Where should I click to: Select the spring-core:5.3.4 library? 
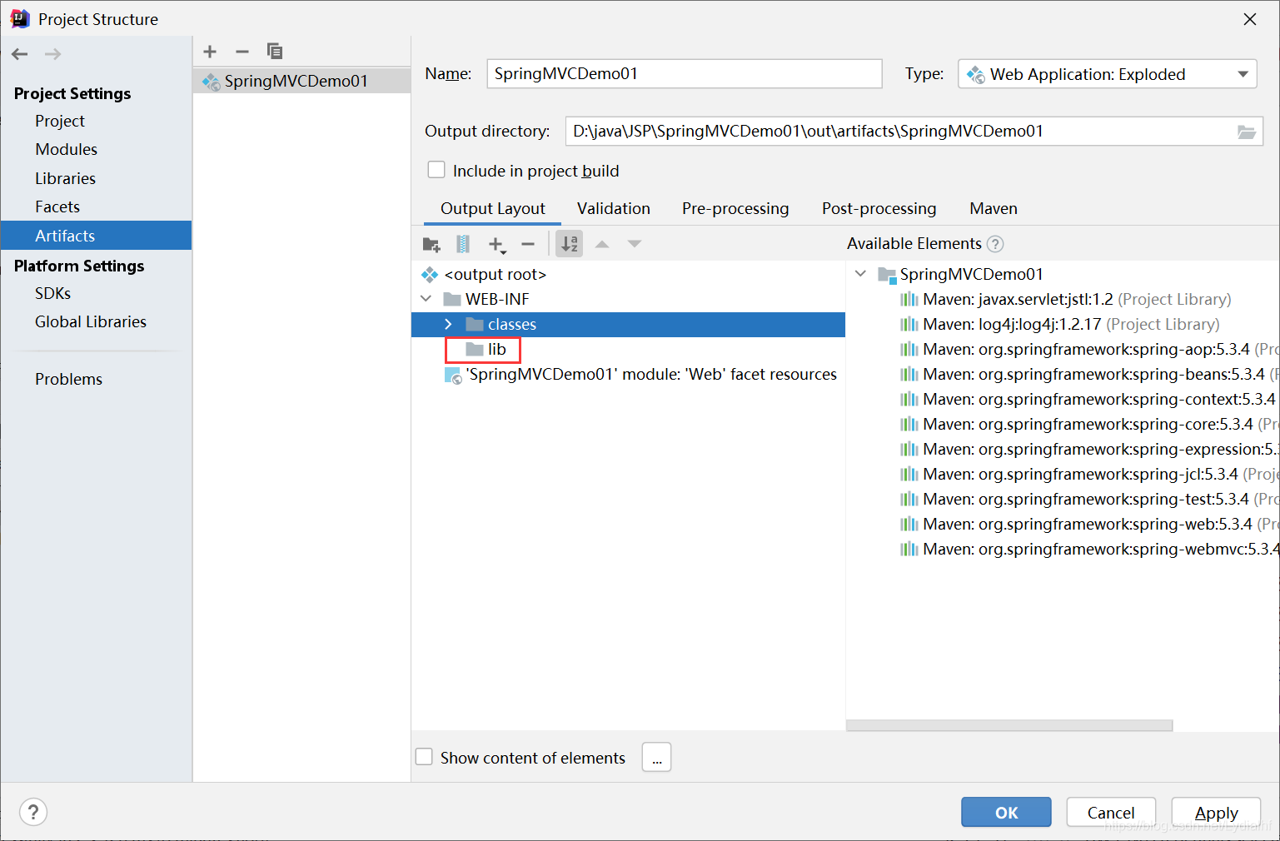[1088, 424]
